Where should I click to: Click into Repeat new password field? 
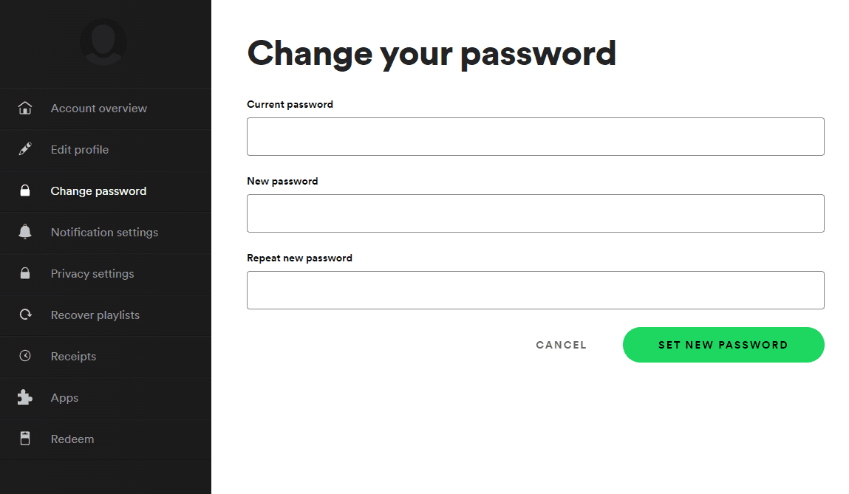(535, 290)
